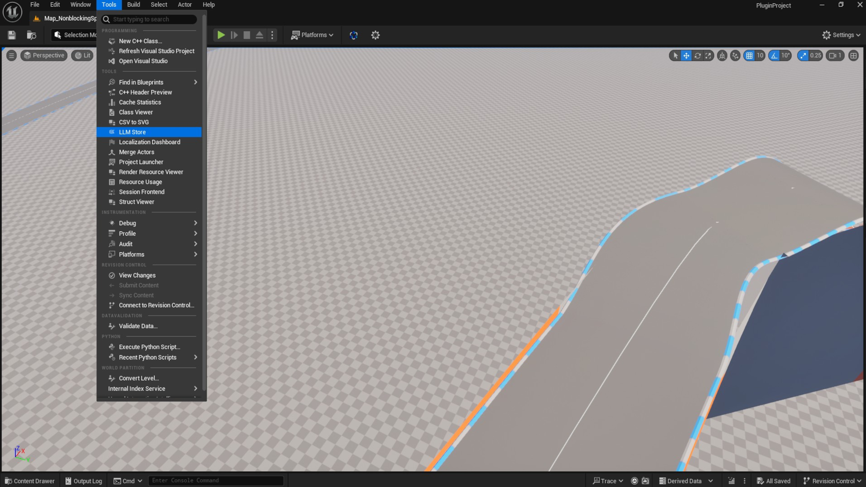Open the camera speed control
Screen dimensions: 866x487
(x=835, y=55)
